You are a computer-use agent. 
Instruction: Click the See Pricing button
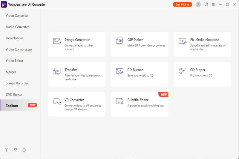tap(183, 4)
